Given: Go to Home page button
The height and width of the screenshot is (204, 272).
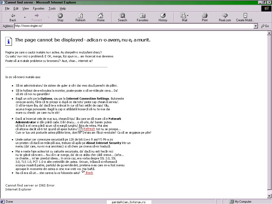Looking at the screenshot, I should point(101,17).
